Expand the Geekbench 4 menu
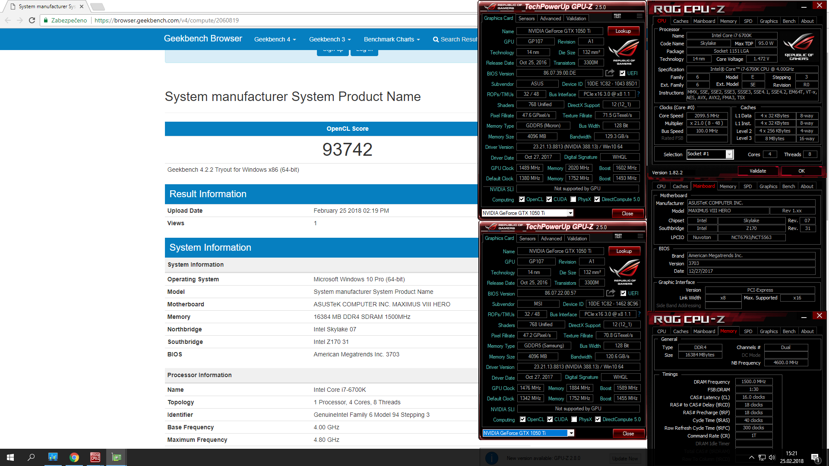This screenshot has width=829, height=466. click(x=275, y=39)
